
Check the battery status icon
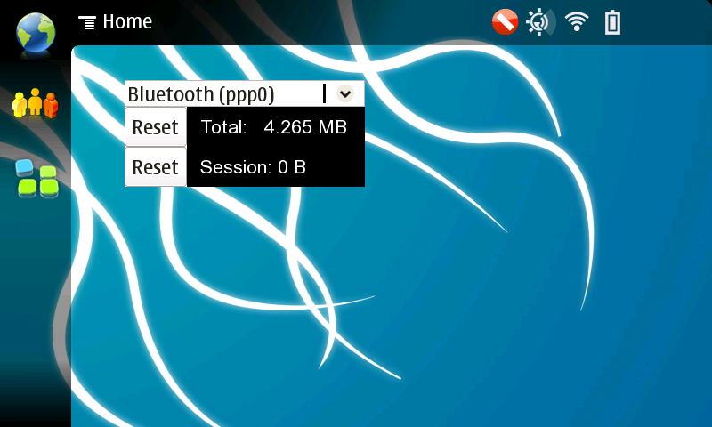click(x=612, y=22)
